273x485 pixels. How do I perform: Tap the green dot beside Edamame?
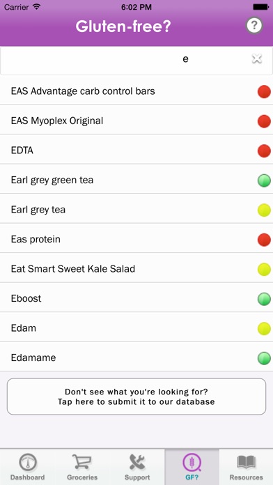pos(264,358)
